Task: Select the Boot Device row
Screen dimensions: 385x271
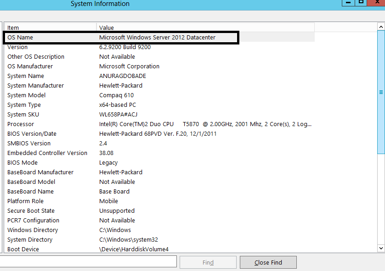Action: coord(159,249)
